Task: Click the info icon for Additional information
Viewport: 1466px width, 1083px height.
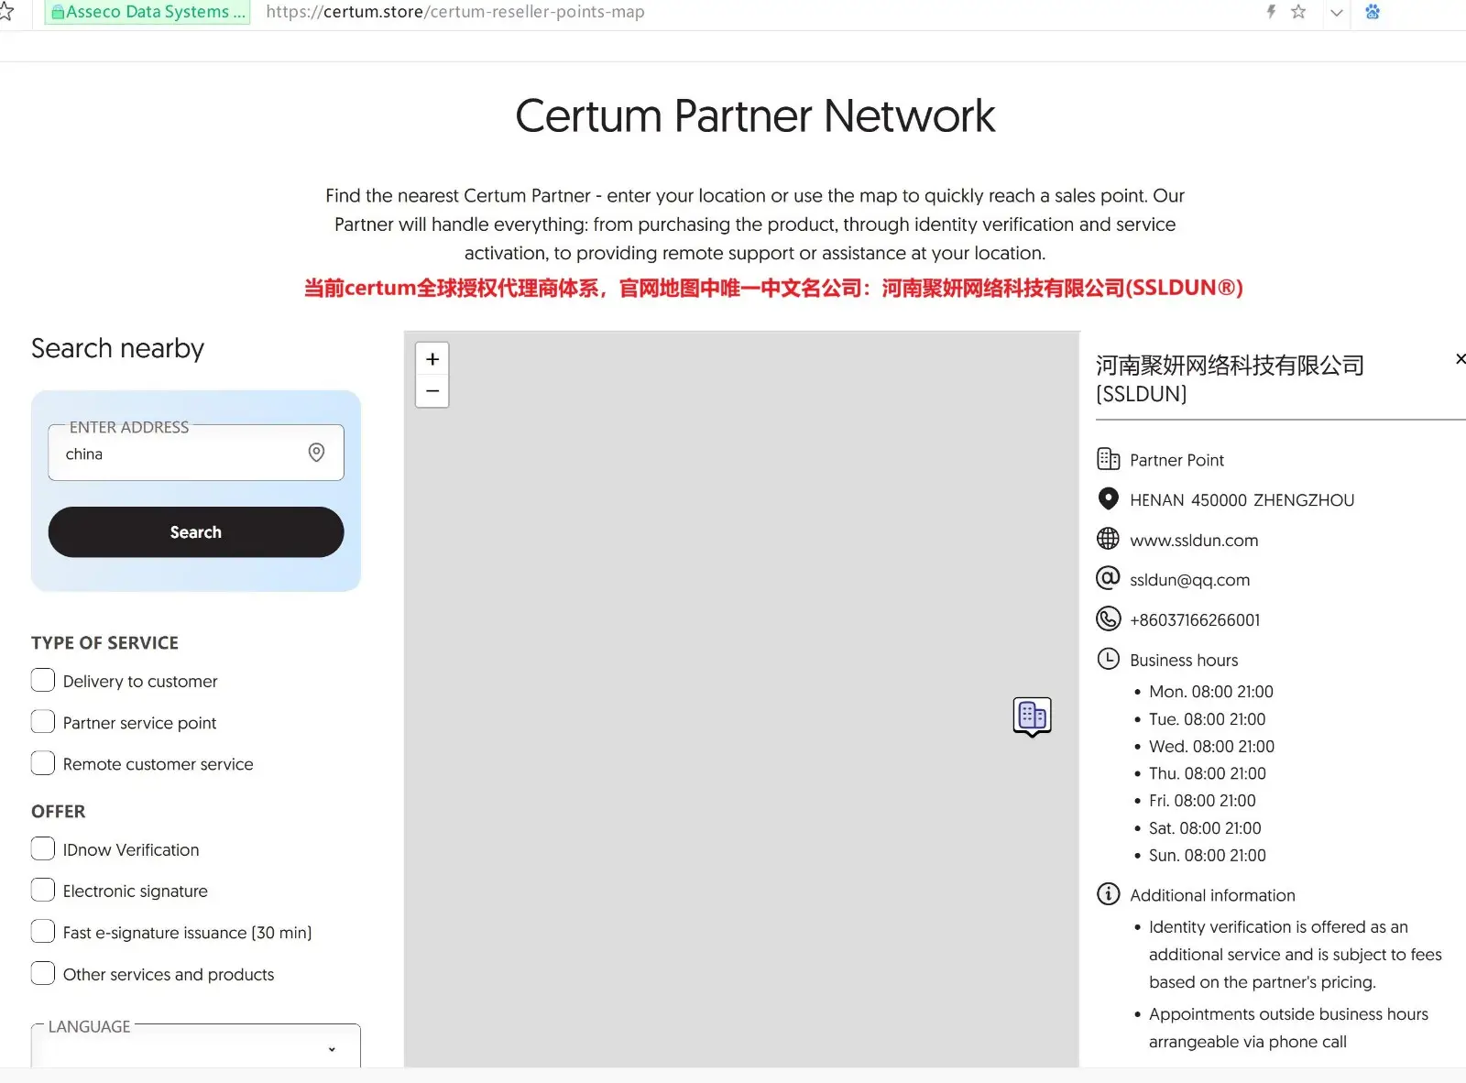Action: [1109, 894]
